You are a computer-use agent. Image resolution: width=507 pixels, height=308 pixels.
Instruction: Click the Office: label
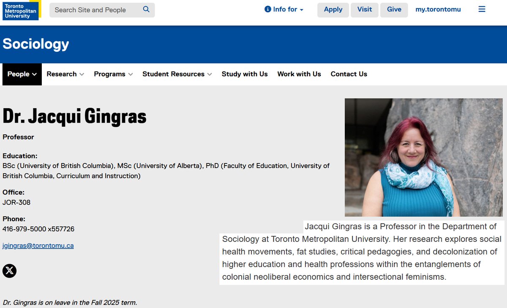point(14,193)
